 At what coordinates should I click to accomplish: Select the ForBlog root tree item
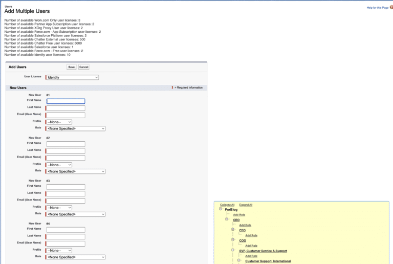pos(231,210)
